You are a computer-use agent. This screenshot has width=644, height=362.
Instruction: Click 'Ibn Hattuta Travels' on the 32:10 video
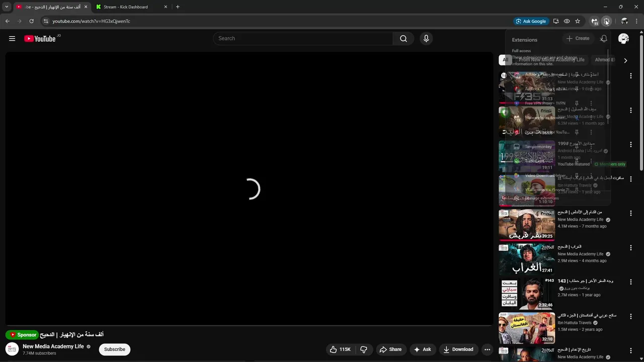(x=575, y=323)
